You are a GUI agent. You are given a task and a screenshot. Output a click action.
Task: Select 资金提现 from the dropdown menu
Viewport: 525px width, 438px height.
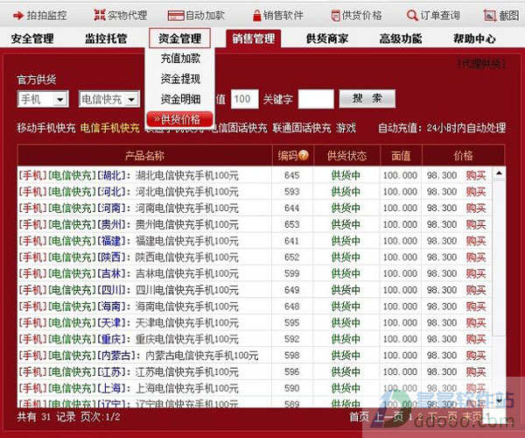(180, 79)
